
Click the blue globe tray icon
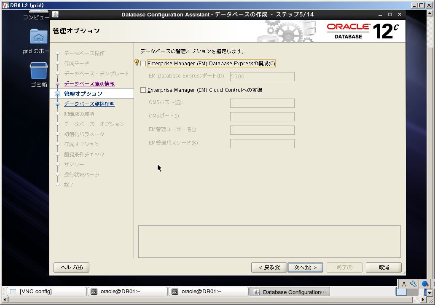click(x=425, y=284)
